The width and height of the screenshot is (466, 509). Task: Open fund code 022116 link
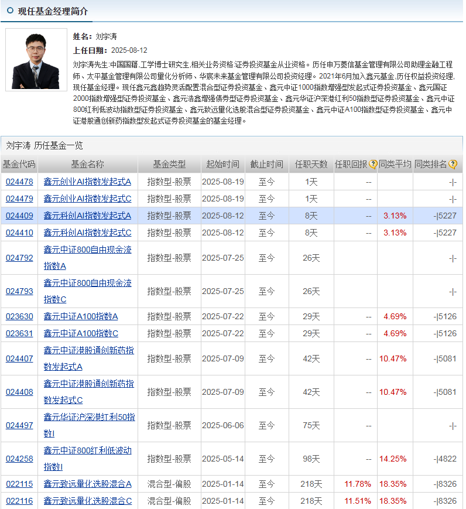[x=19, y=501]
